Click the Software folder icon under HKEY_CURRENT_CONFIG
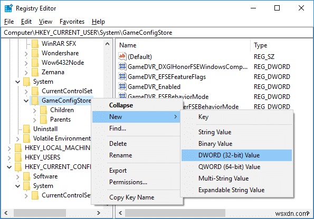The width and height of the screenshot is (314, 219). coord(26,176)
